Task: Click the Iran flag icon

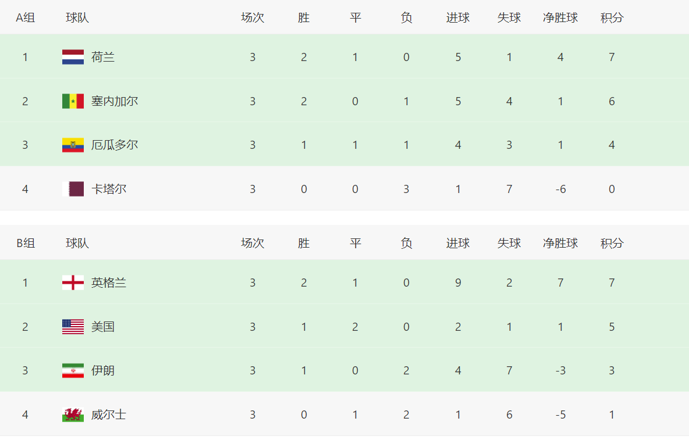Action: point(73,370)
